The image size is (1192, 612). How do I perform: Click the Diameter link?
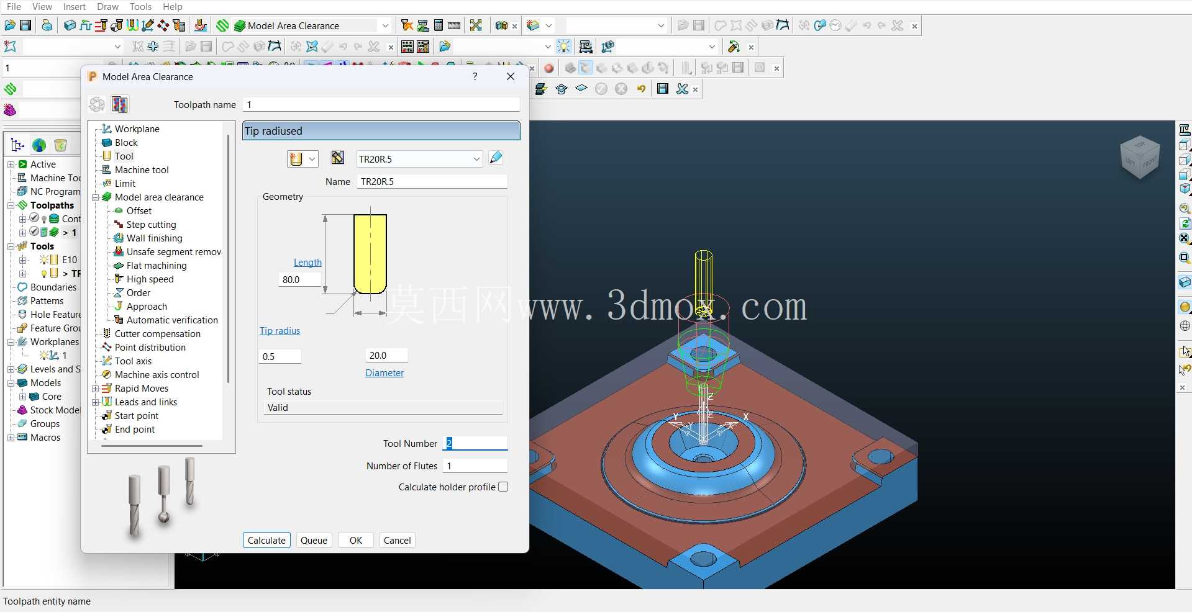(384, 373)
